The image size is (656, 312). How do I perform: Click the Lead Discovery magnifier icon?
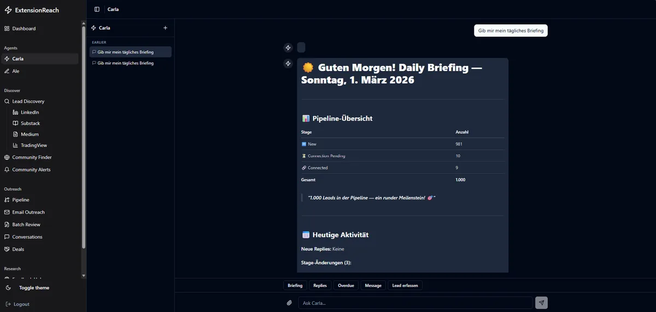pos(7,101)
